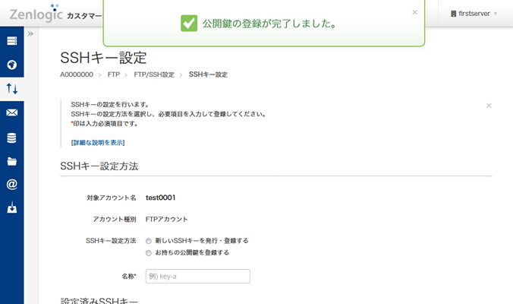Close the green success notification
The width and height of the screenshot is (513, 304).
click(x=414, y=12)
